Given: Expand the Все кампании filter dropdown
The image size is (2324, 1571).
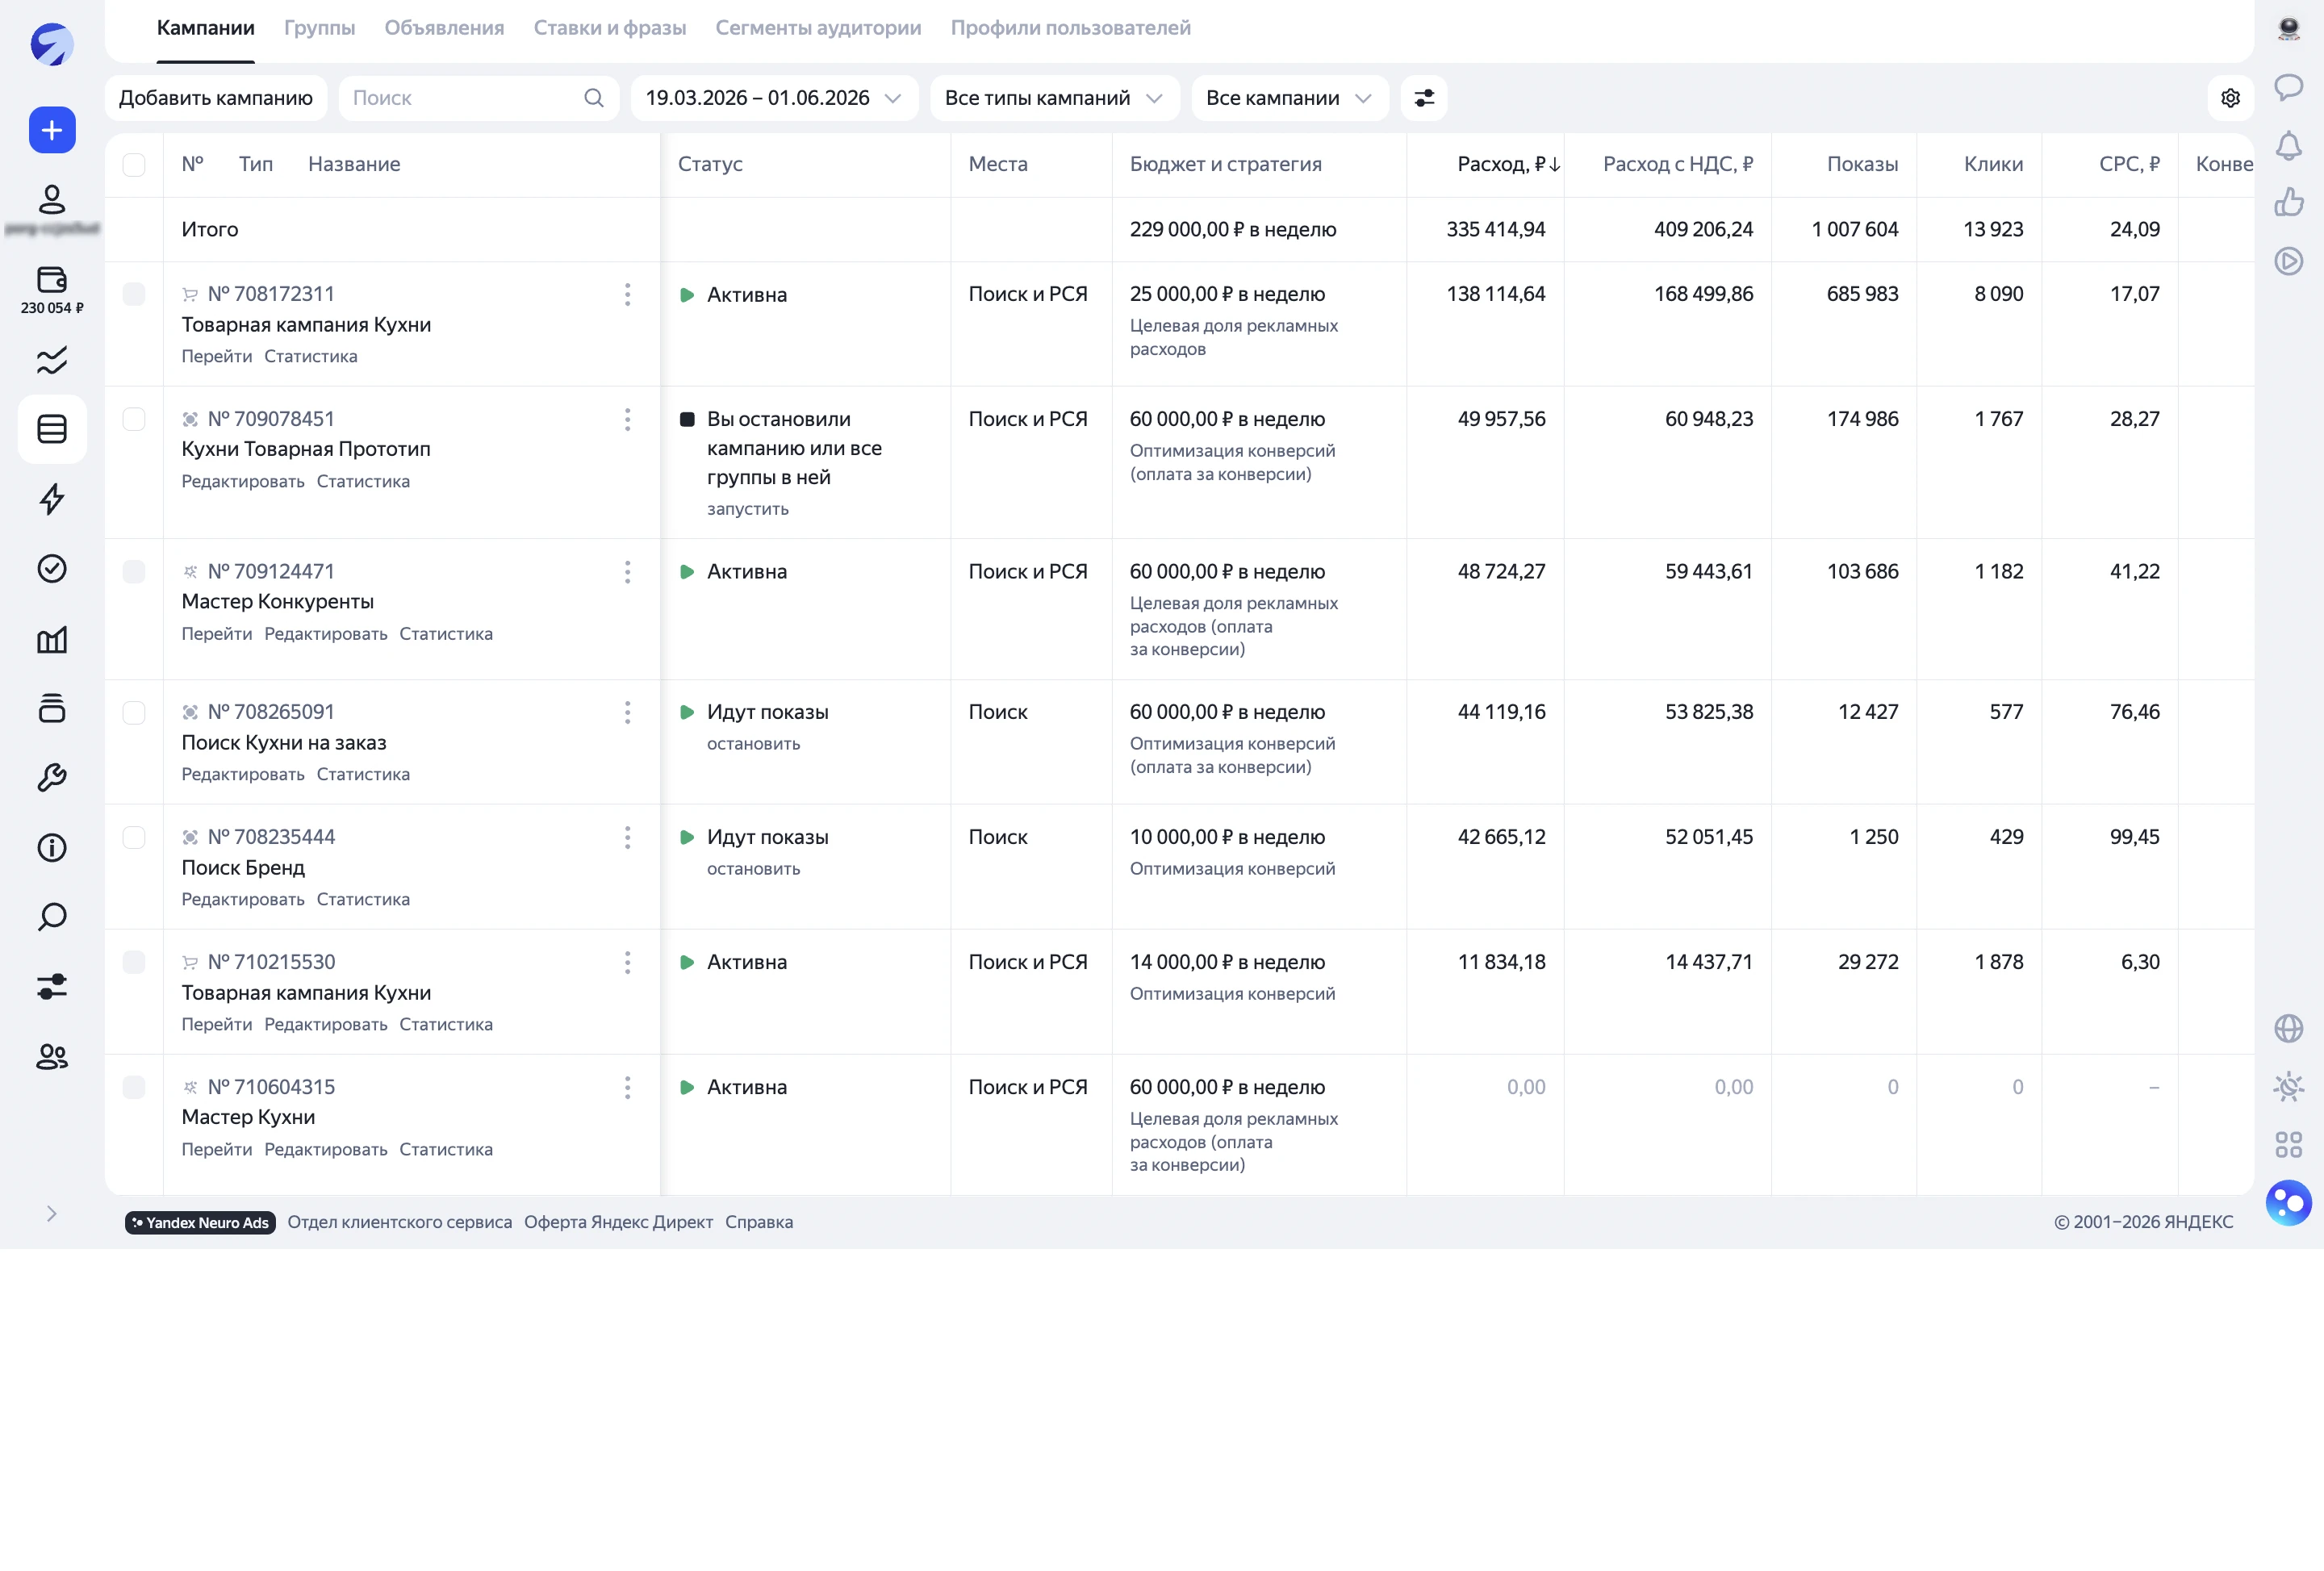Looking at the screenshot, I should [x=1289, y=98].
